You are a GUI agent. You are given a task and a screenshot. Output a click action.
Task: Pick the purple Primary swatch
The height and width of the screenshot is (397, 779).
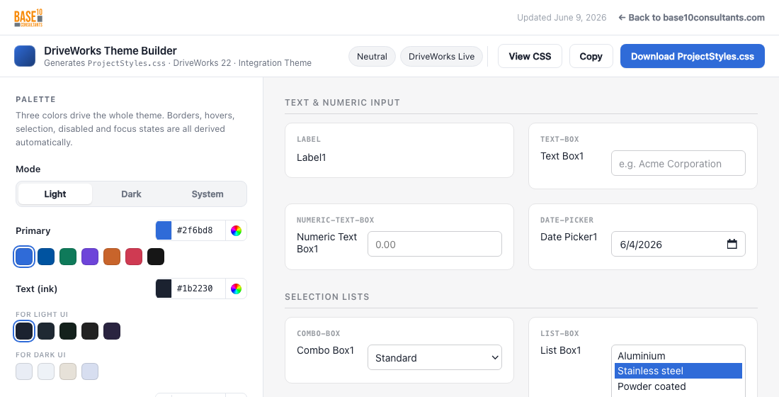[90, 257]
